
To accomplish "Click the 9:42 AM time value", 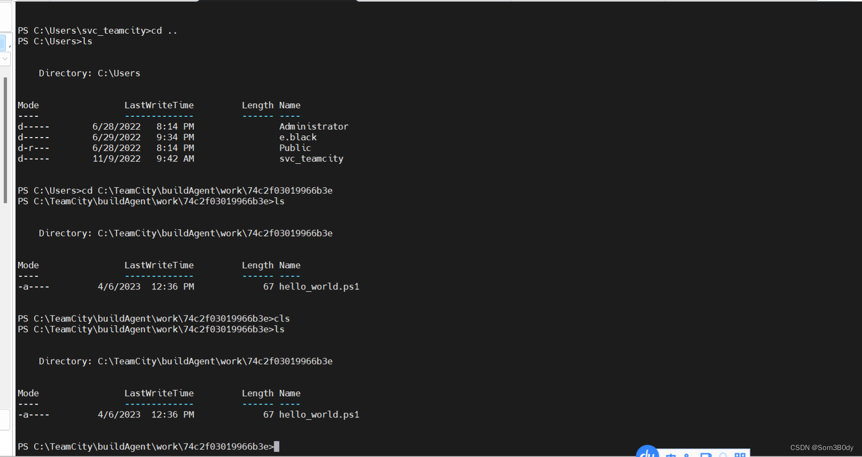I will (175, 158).
